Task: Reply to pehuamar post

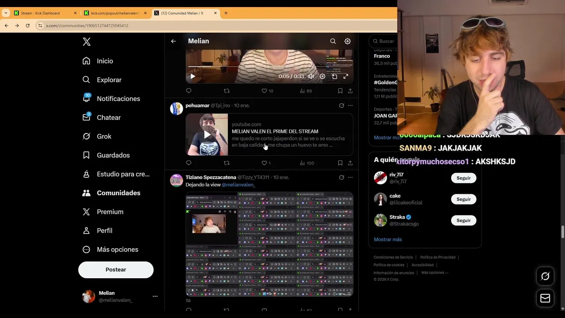Action: pos(188,163)
